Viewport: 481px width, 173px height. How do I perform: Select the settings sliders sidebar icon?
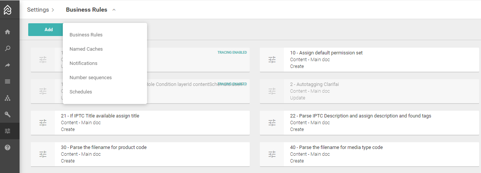coord(8,131)
